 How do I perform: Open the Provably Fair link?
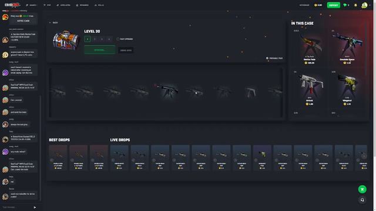274,58
